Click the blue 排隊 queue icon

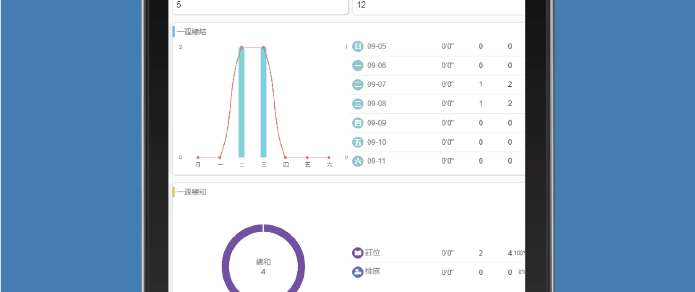(x=357, y=272)
